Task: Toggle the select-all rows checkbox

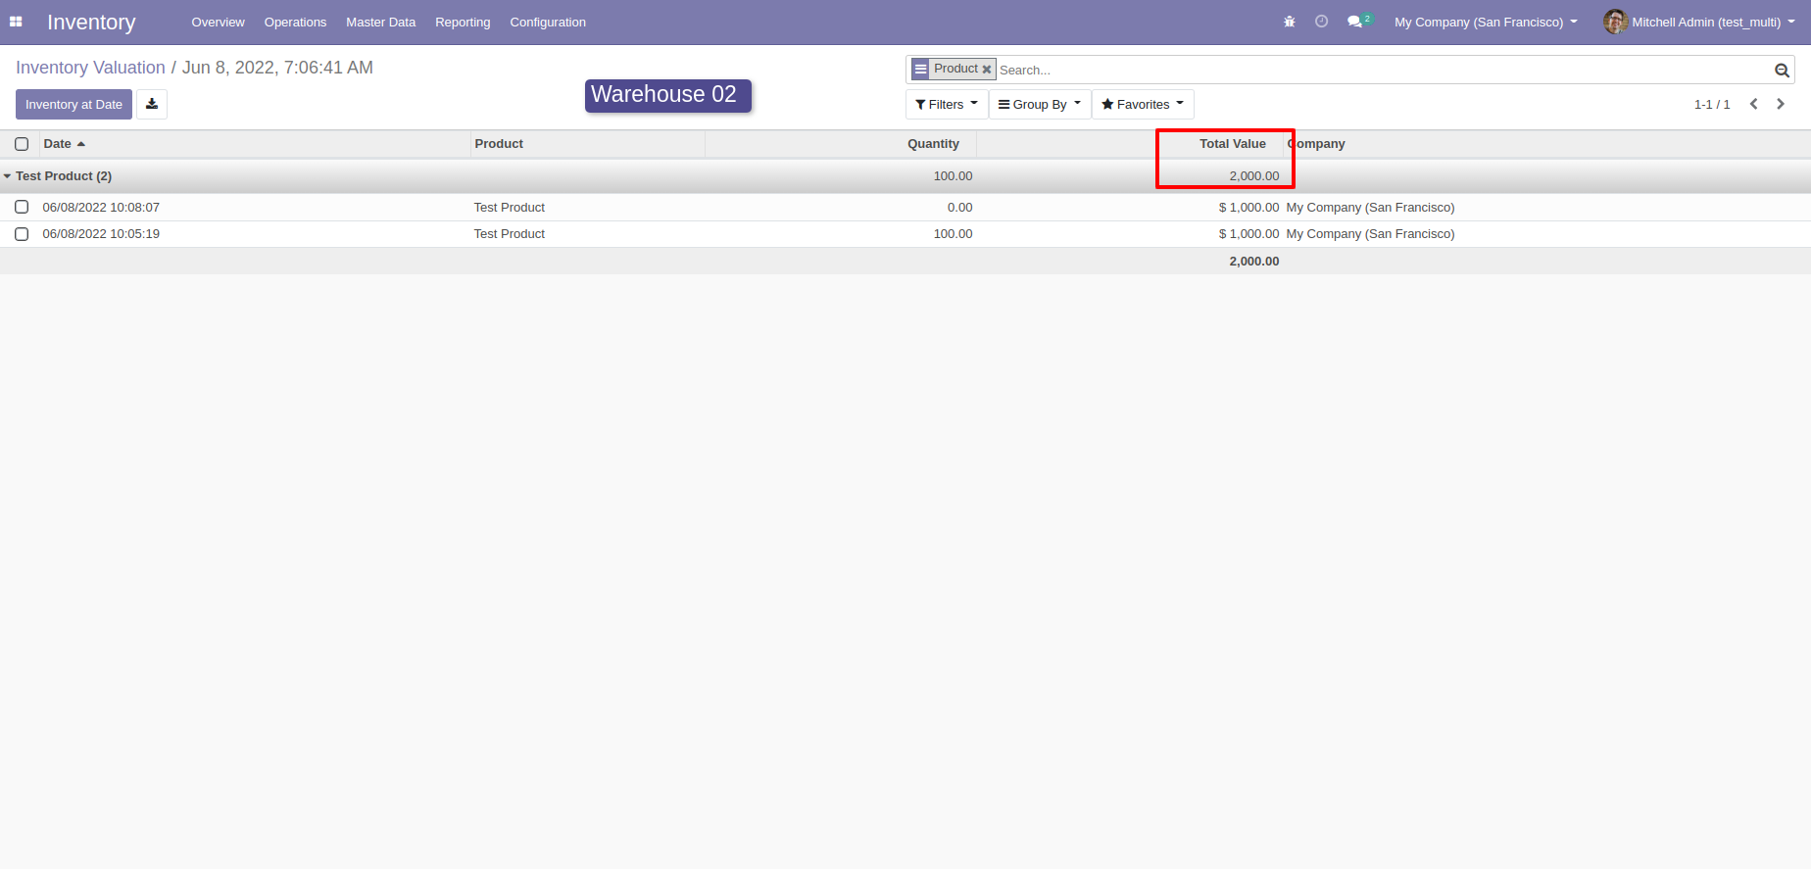Action: point(22,144)
